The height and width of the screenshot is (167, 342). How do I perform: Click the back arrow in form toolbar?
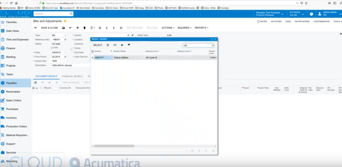click(x=36, y=28)
